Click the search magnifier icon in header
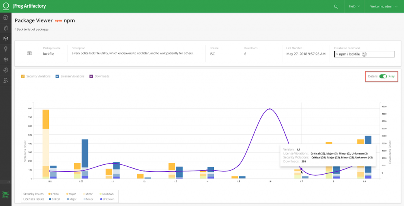Image resolution: width=404 pixels, height=206 pixels. (x=336, y=7)
